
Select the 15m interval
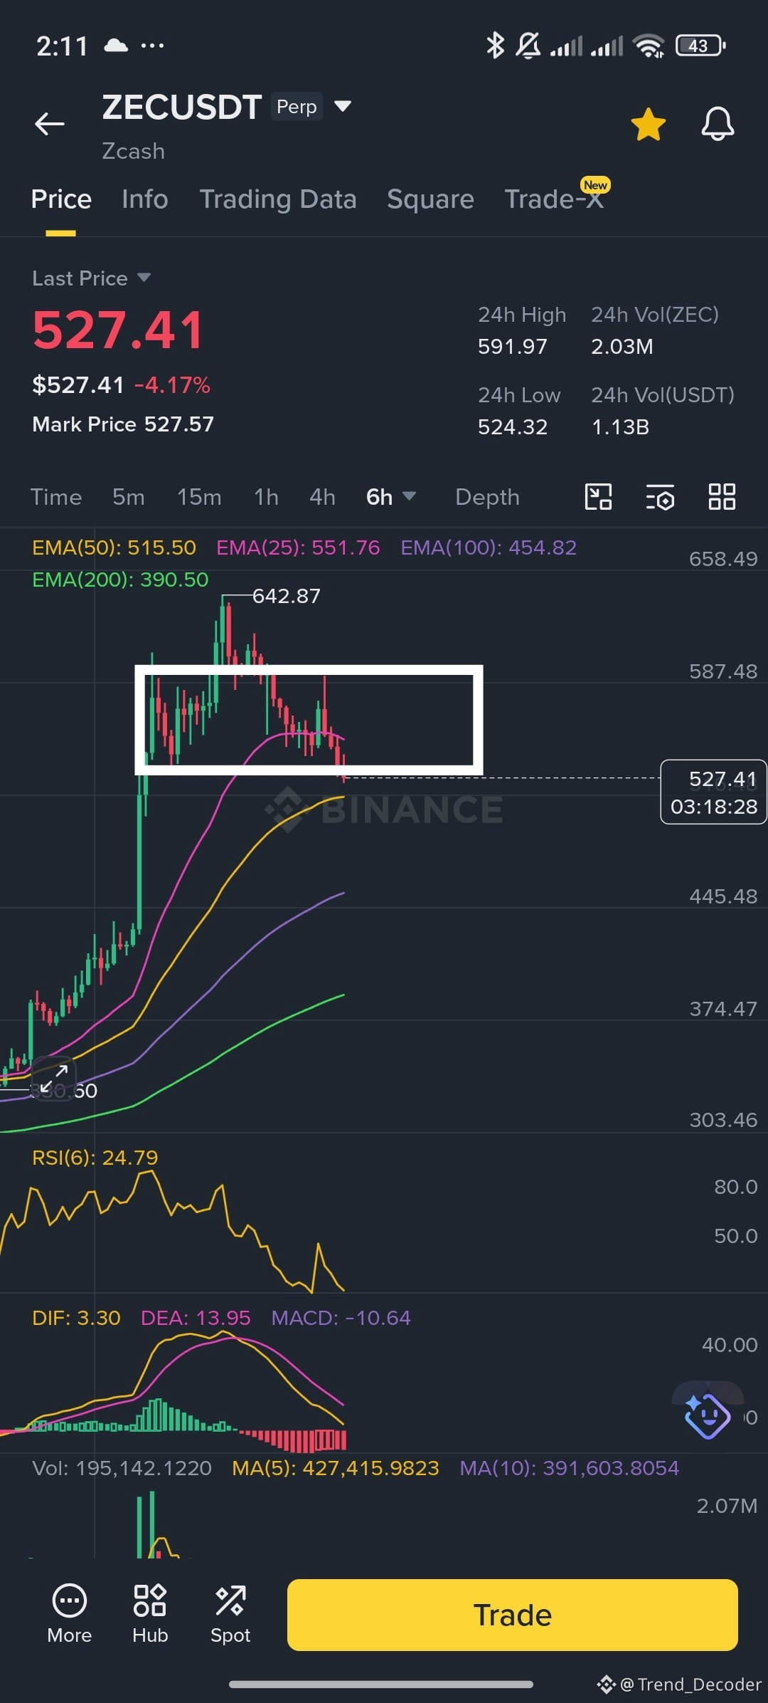[199, 497]
